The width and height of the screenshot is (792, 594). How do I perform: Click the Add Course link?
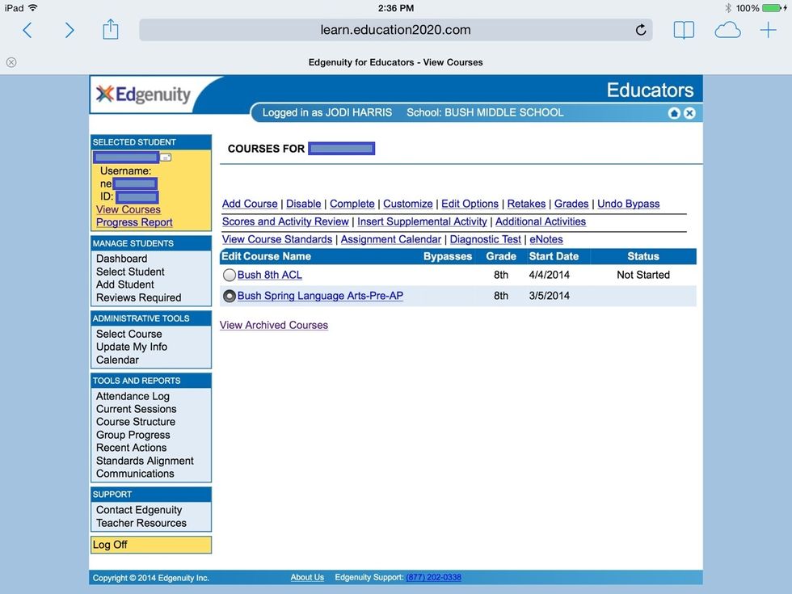coord(250,204)
